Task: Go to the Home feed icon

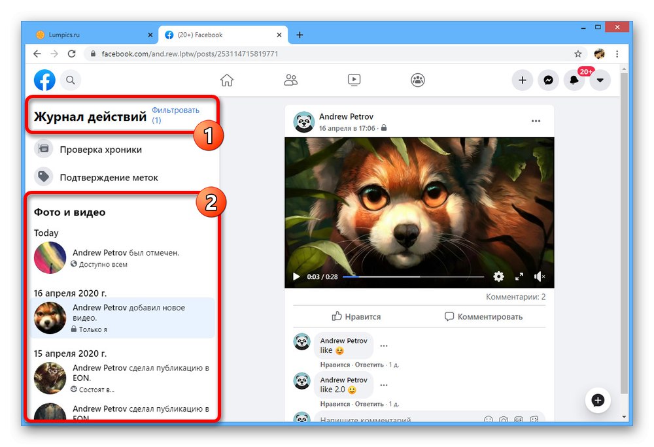Action: pyautogui.click(x=227, y=80)
